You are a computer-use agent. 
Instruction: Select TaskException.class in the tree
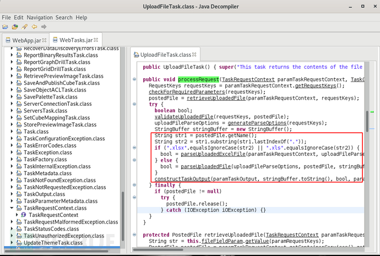(48, 152)
